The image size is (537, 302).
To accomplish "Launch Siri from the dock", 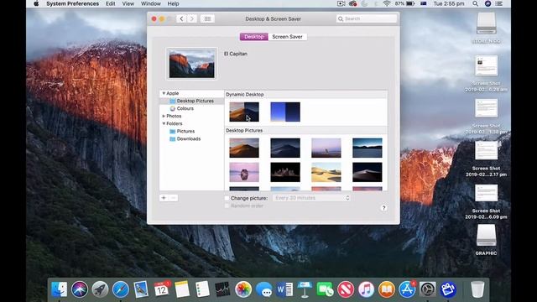I will coord(80,289).
